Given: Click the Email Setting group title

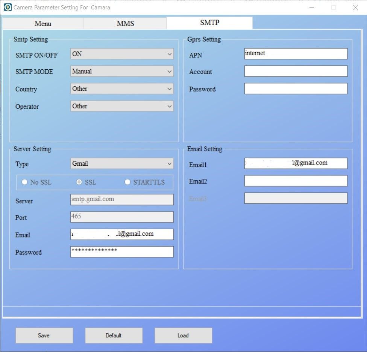Looking at the screenshot, I should click(x=205, y=149).
